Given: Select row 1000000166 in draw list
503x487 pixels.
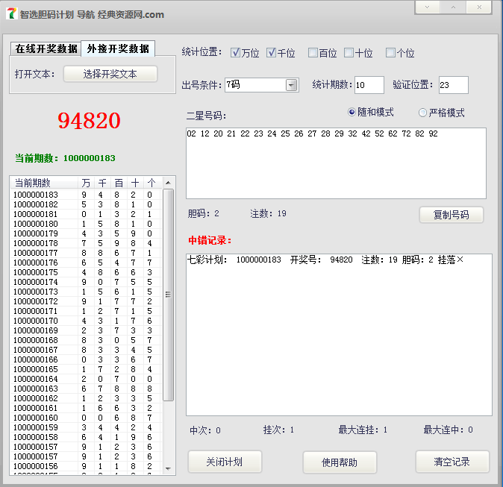Looking at the screenshot, I should [x=86, y=359].
